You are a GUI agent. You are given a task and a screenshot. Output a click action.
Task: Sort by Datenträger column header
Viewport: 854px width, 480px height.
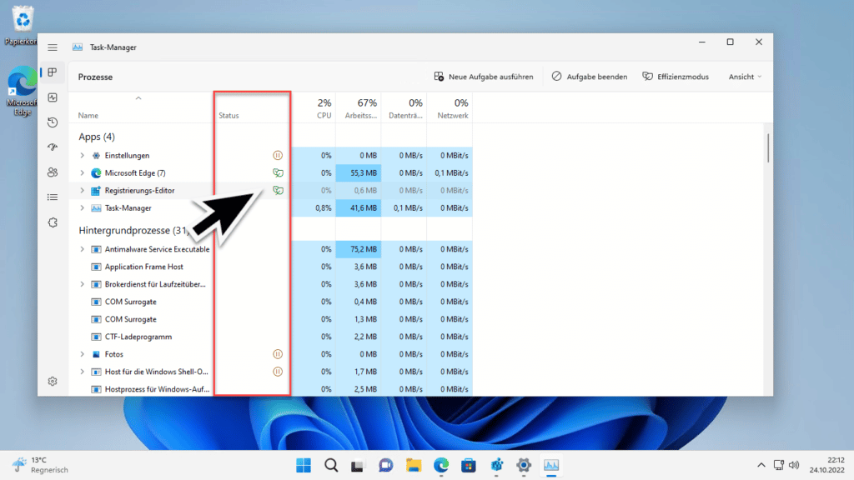[x=404, y=107]
